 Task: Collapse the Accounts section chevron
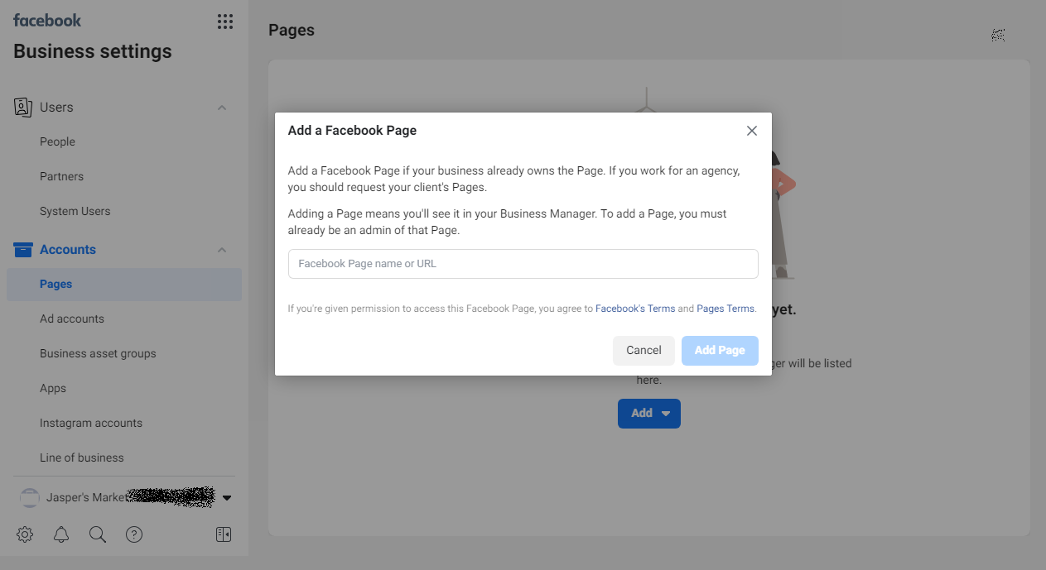tap(222, 250)
